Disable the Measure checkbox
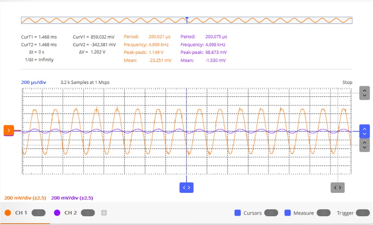 pos(288,213)
